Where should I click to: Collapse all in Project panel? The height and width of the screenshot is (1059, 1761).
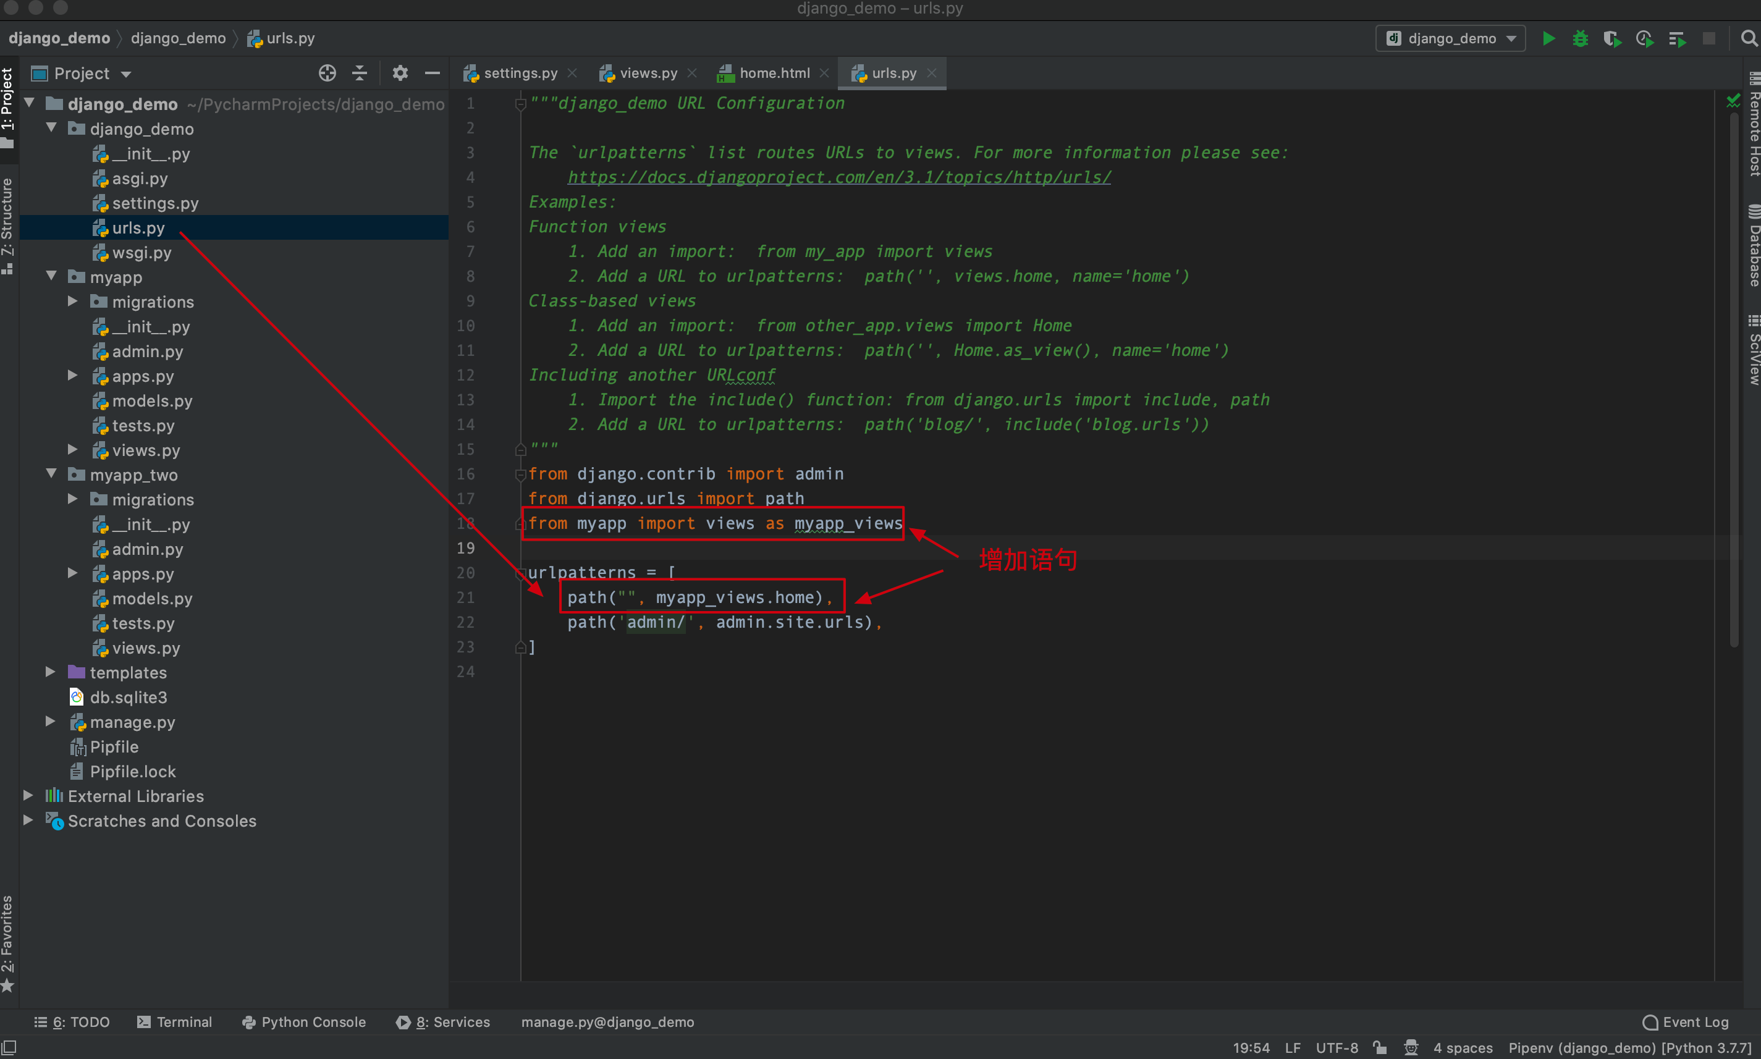(360, 73)
